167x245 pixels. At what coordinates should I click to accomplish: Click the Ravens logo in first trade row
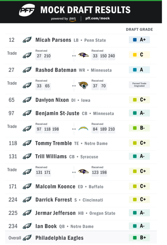pos(83,55)
